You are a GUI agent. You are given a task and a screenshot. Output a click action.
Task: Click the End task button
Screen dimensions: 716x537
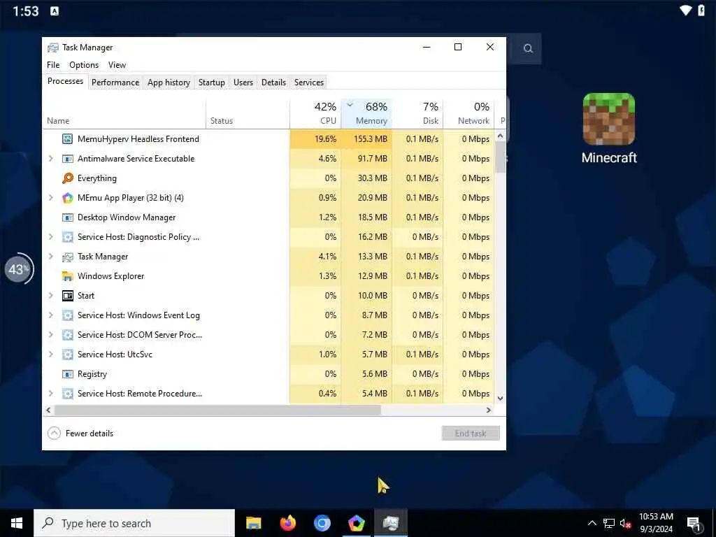pos(471,434)
